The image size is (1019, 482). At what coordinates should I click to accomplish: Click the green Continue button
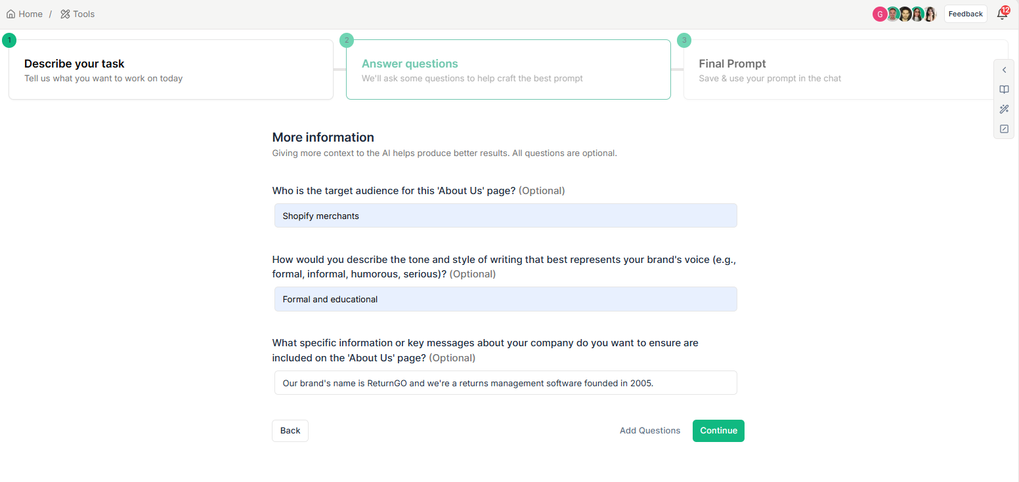click(x=718, y=431)
